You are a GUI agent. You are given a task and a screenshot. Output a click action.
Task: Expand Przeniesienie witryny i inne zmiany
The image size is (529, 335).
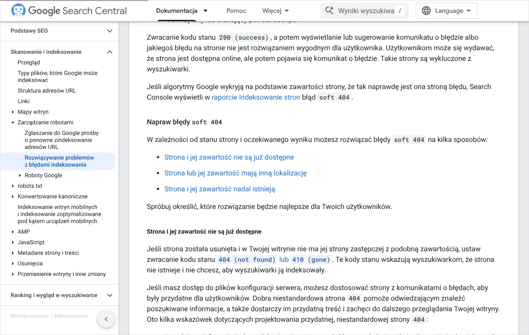coord(13,274)
